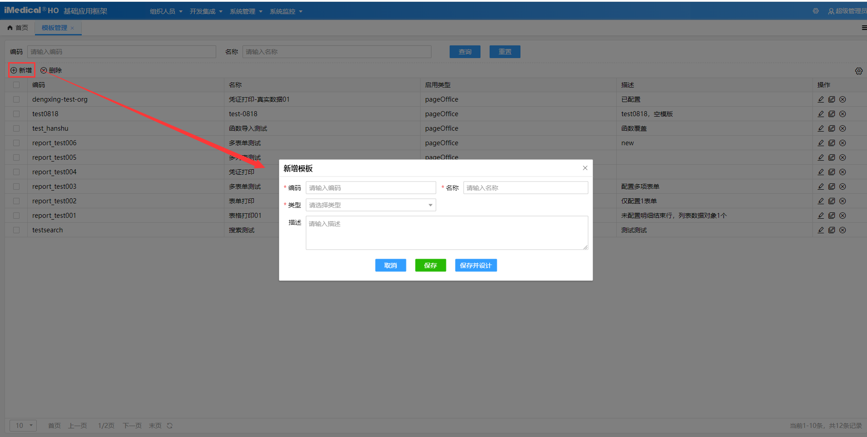Select the checkbox for testsearch row
867x437 pixels.
pos(16,230)
